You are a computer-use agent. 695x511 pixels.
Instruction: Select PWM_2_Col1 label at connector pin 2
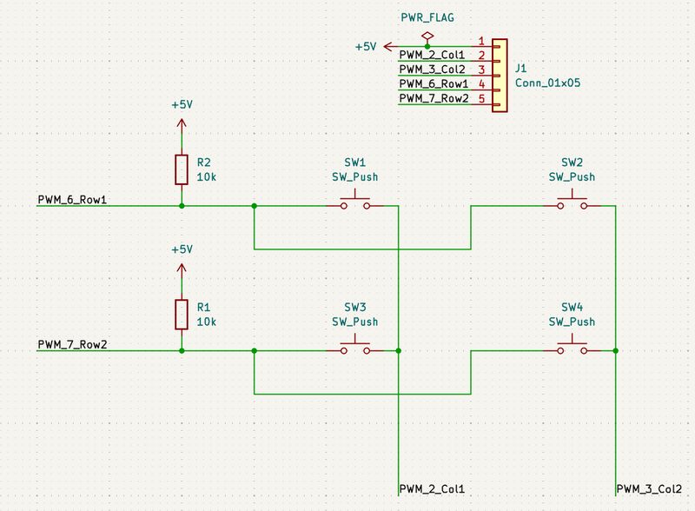(x=432, y=55)
